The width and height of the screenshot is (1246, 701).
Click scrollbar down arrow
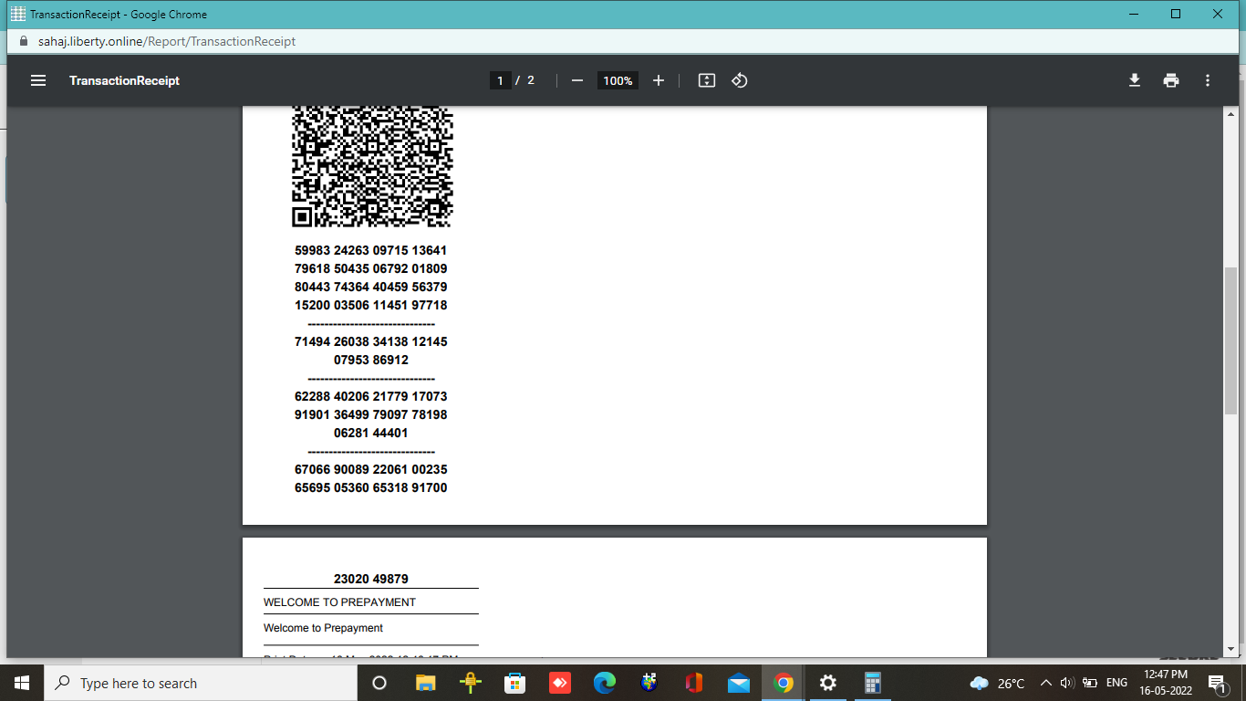click(1230, 649)
